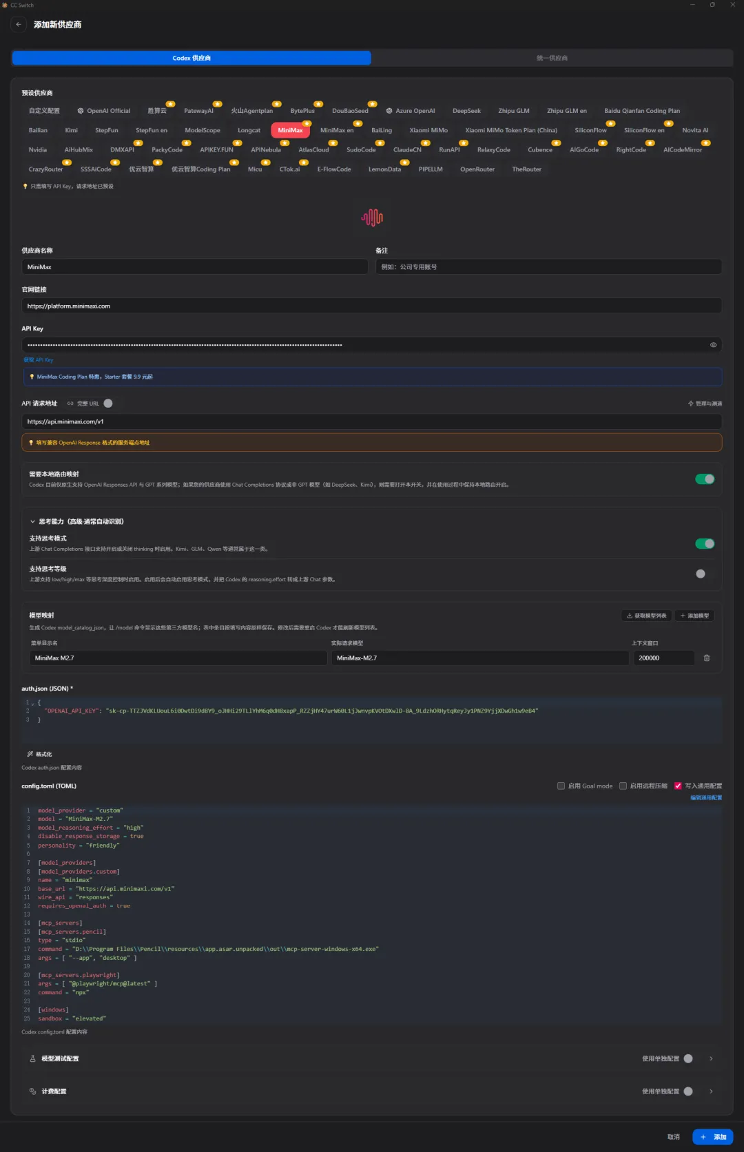Toggle 需要本地路由映射 switch off
The image size is (744, 1152).
pyautogui.click(x=705, y=479)
